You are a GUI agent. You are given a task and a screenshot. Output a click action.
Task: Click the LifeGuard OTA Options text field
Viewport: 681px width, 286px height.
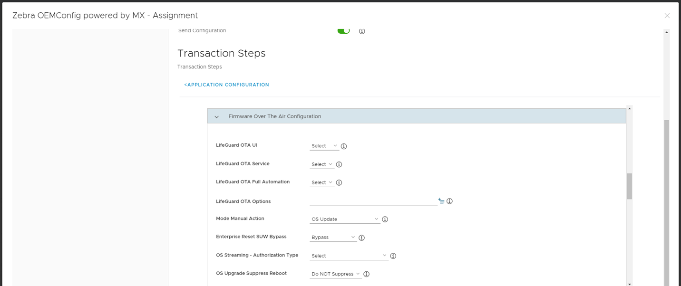[x=373, y=201]
